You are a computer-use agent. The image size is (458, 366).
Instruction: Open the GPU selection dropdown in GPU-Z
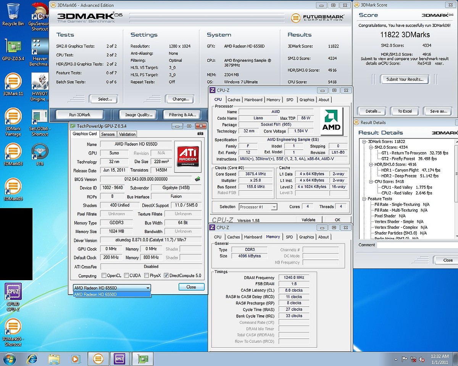pyautogui.click(x=112, y=288)
